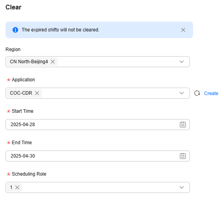Viewport: 223px width, 200px height.
Task: Remove the CN North-Beijing4 region tag
Action: 53,62
